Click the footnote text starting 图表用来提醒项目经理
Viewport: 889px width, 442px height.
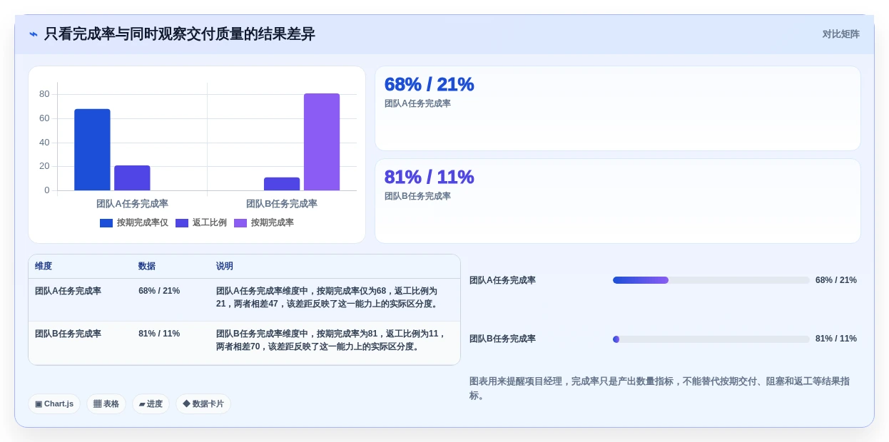pos(659,389)
